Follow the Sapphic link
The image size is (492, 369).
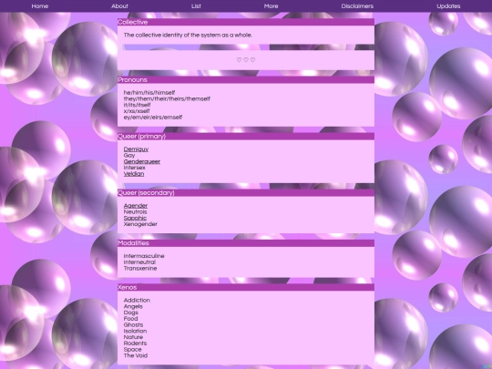point(135,218)
